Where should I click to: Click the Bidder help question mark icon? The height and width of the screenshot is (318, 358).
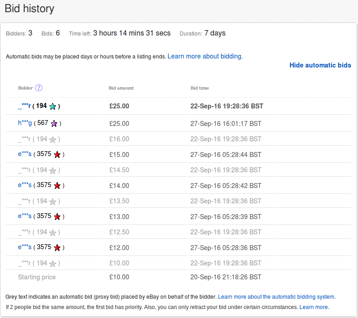(39, 88)
